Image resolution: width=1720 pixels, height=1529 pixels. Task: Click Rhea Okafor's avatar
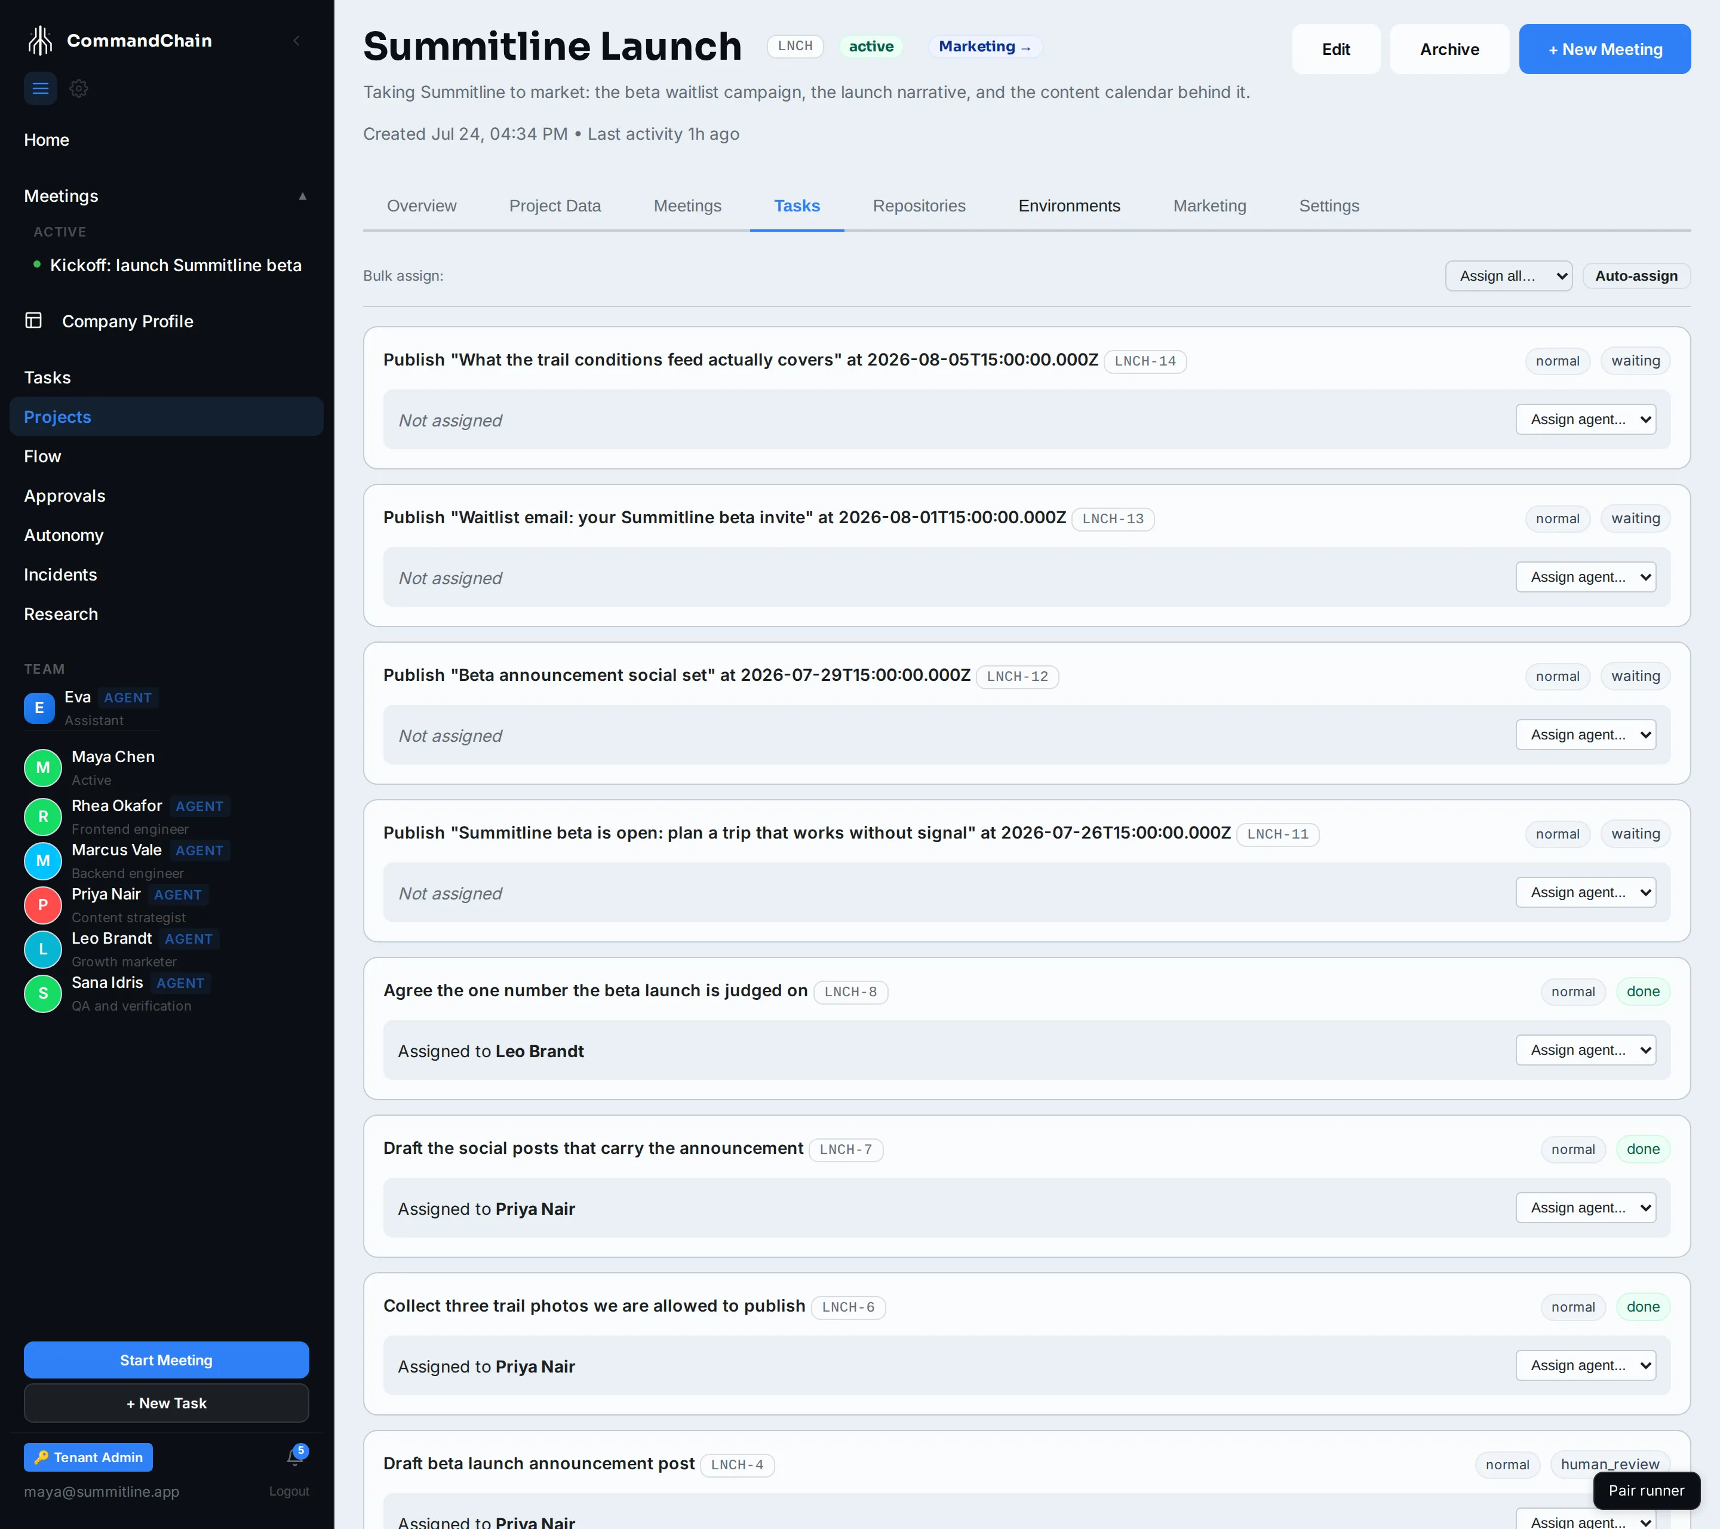point(43,816)
